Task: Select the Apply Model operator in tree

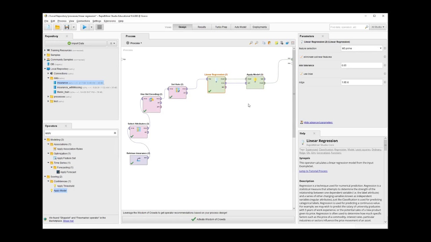Action: pyautogui.click(x=60, y=191)
